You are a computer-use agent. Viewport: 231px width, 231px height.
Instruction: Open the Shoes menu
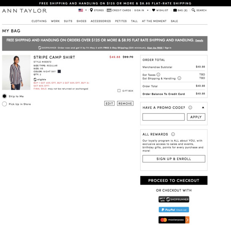(81, 21)
